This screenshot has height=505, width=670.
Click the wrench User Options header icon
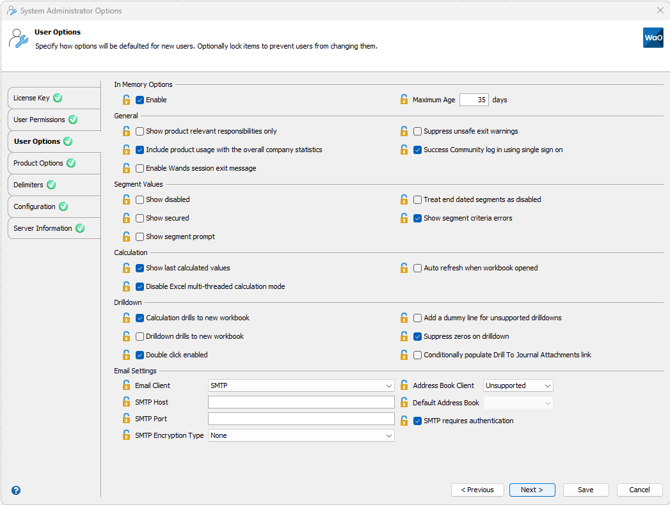coord(19,39)
